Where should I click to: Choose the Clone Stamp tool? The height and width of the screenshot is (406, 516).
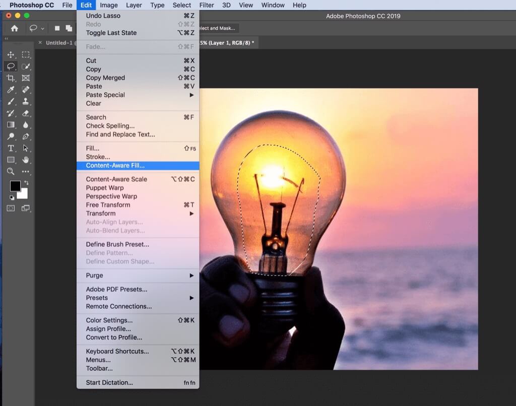pyautogui.click(x=26, y=102)
